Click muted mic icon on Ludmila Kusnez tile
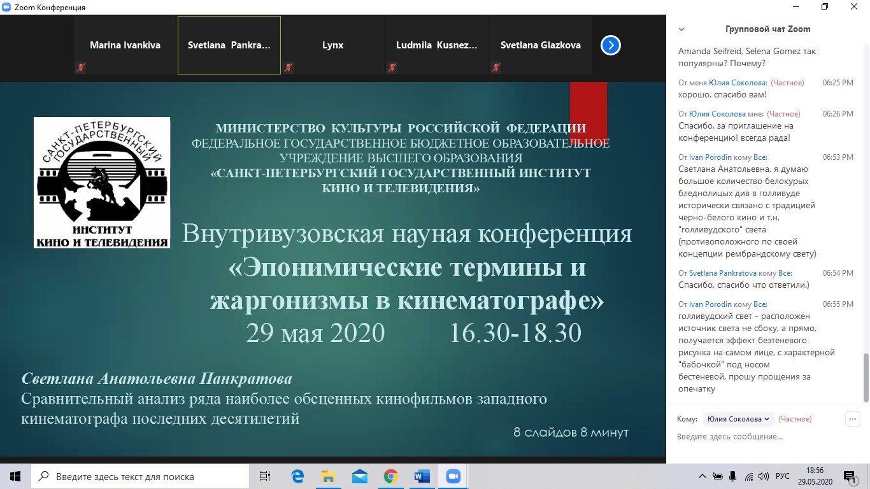The width and height of the screenshot is (870, 489). 392,67
